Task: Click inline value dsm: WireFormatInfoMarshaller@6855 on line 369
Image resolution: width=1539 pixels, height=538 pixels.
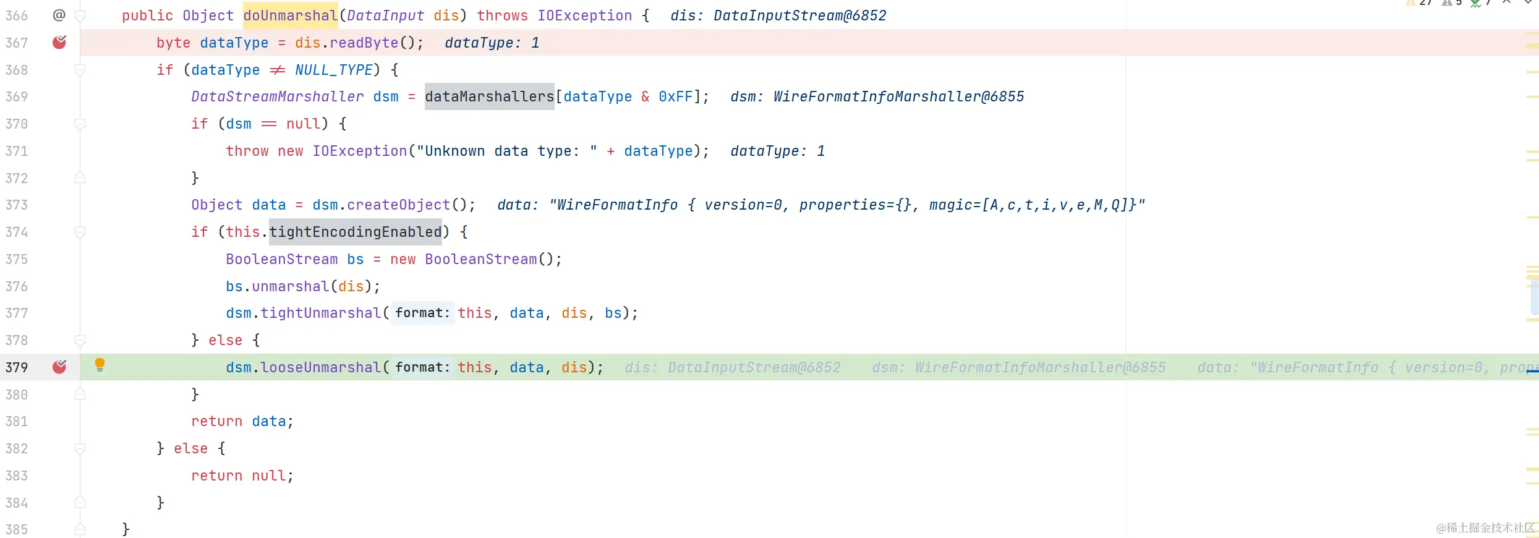Action: pos(877,96)
